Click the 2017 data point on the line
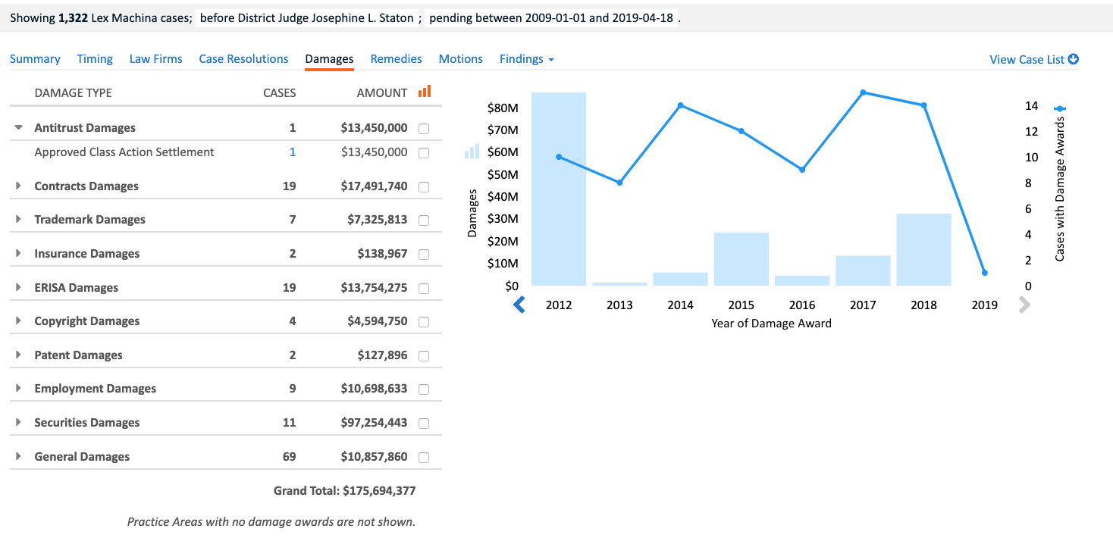1113x538 pixels. click(x=863, y=92)
